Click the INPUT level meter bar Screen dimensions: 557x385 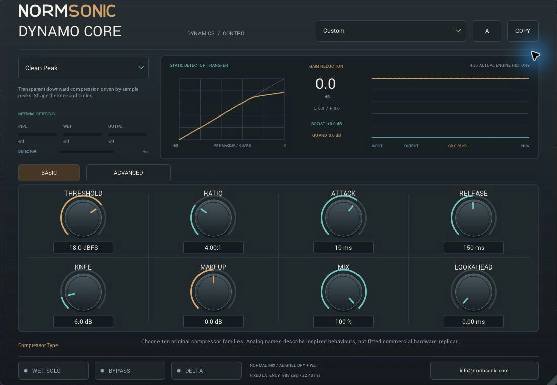[x=37, y=135]
